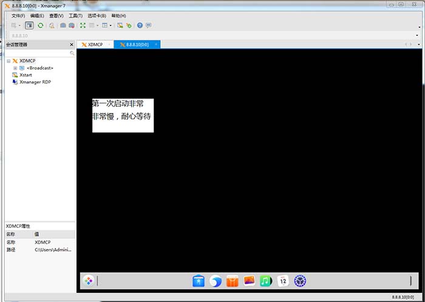Viewport: 425px width, 302px height.
Task: Click the status bar text 8.8.8.10[0:0]
Action: click(403, 297)
